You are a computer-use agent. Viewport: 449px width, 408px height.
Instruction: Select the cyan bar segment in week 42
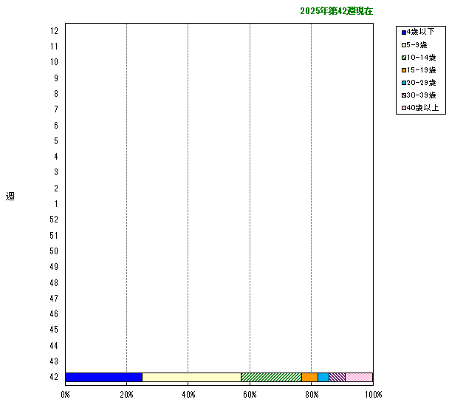(323, 377)
